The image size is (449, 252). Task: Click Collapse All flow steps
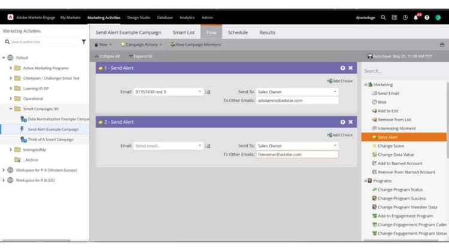coord(107,56)
